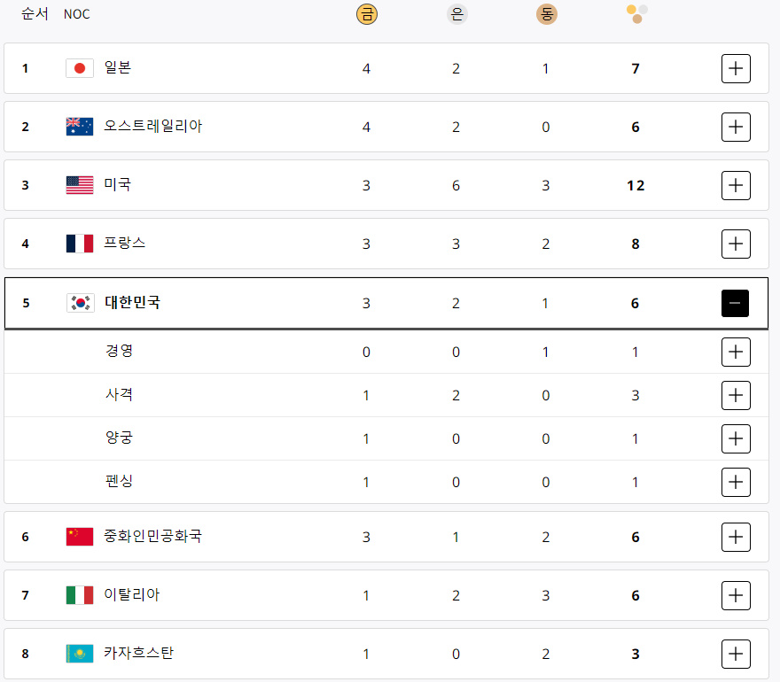Select the 프랑스 country name
Image resolution: width=780 pixels, height=682 pixels.
pyautogui.click(x=126, y=244)
